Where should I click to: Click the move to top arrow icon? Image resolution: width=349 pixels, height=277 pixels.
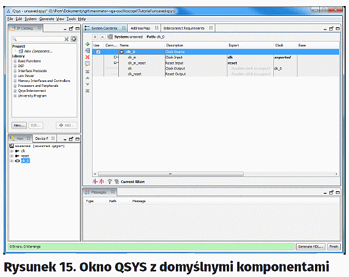[87, 71]
